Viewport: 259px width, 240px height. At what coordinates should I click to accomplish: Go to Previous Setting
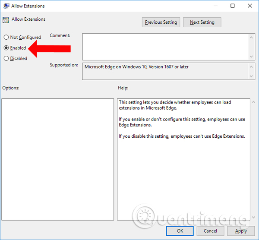click(161, 22)
